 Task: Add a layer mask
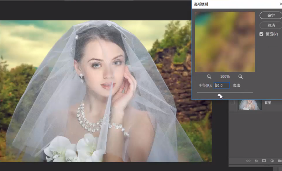[x=264, y=161]
